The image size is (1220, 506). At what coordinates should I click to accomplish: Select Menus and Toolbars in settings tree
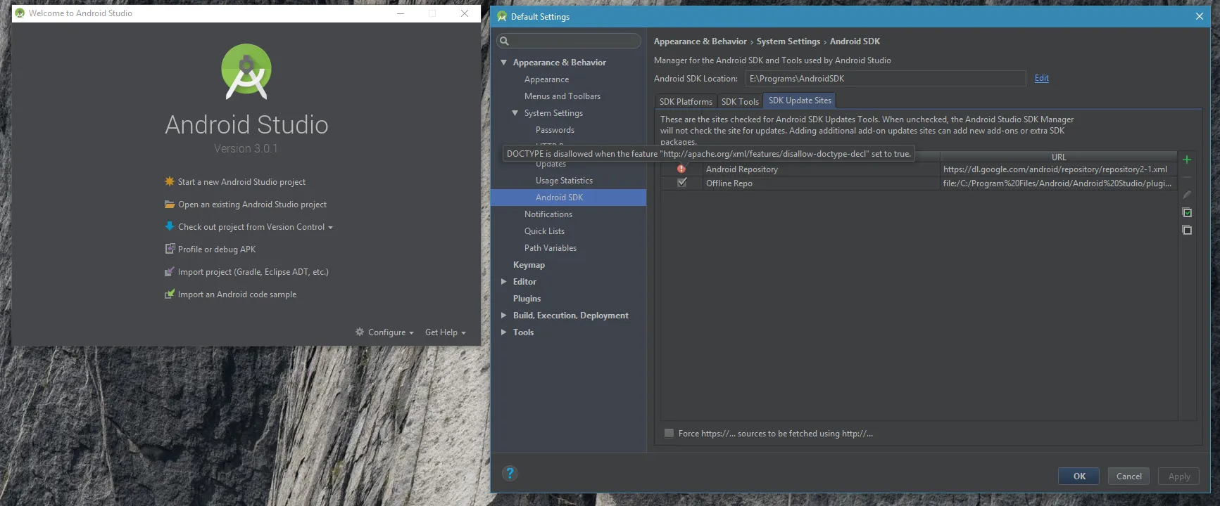[562, 96]
